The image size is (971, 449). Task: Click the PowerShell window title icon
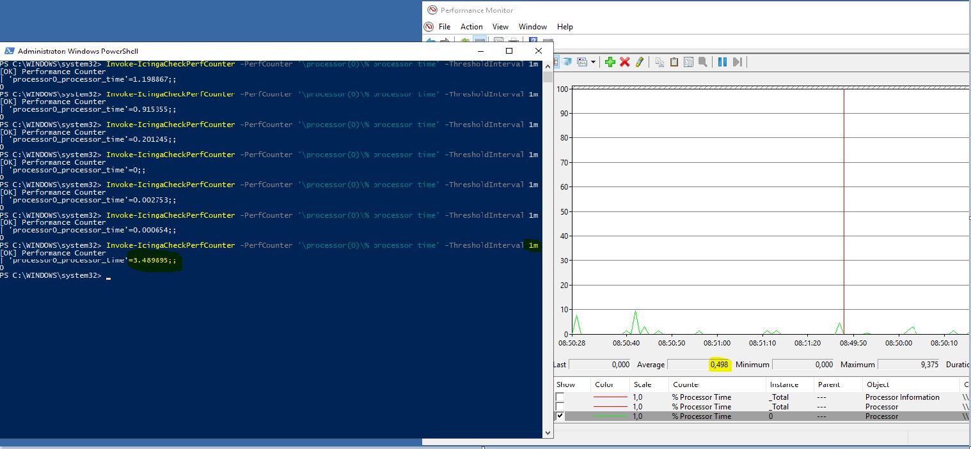point(8,51)
